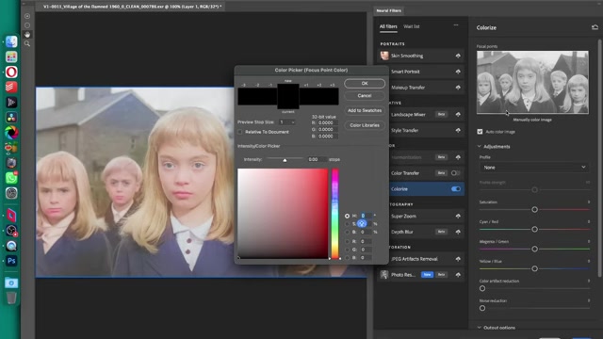
Task: Open Launchpad from the dock
Action: click(11, 56)
